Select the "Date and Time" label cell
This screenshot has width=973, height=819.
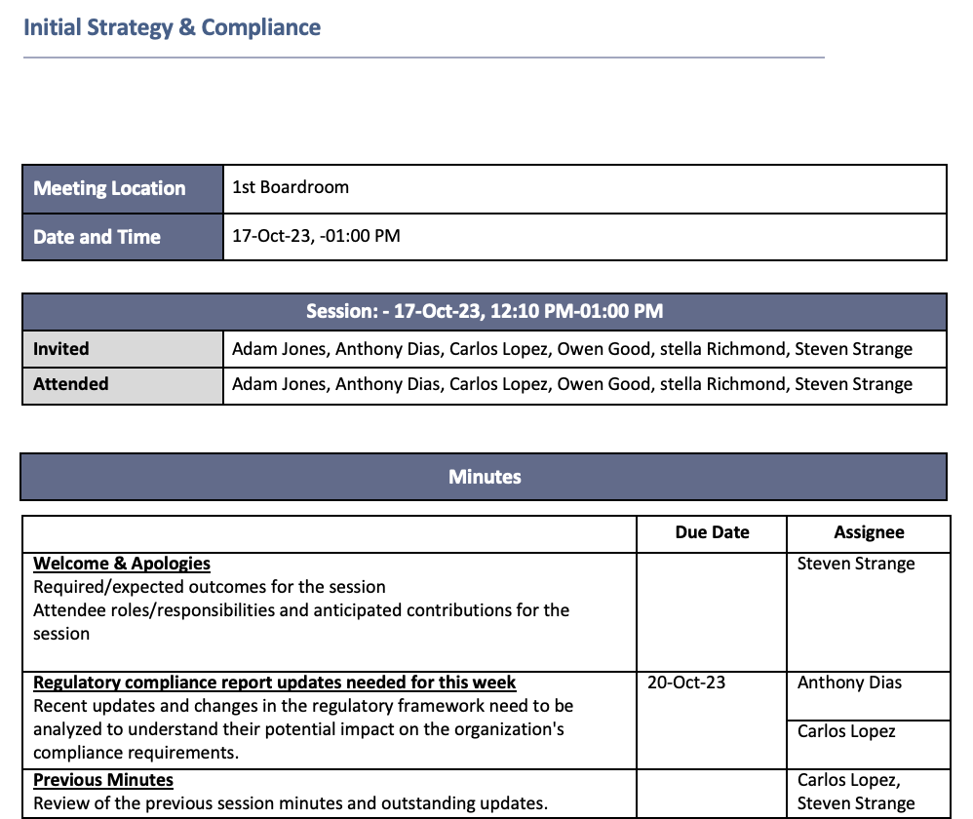[x=97, y=237]
